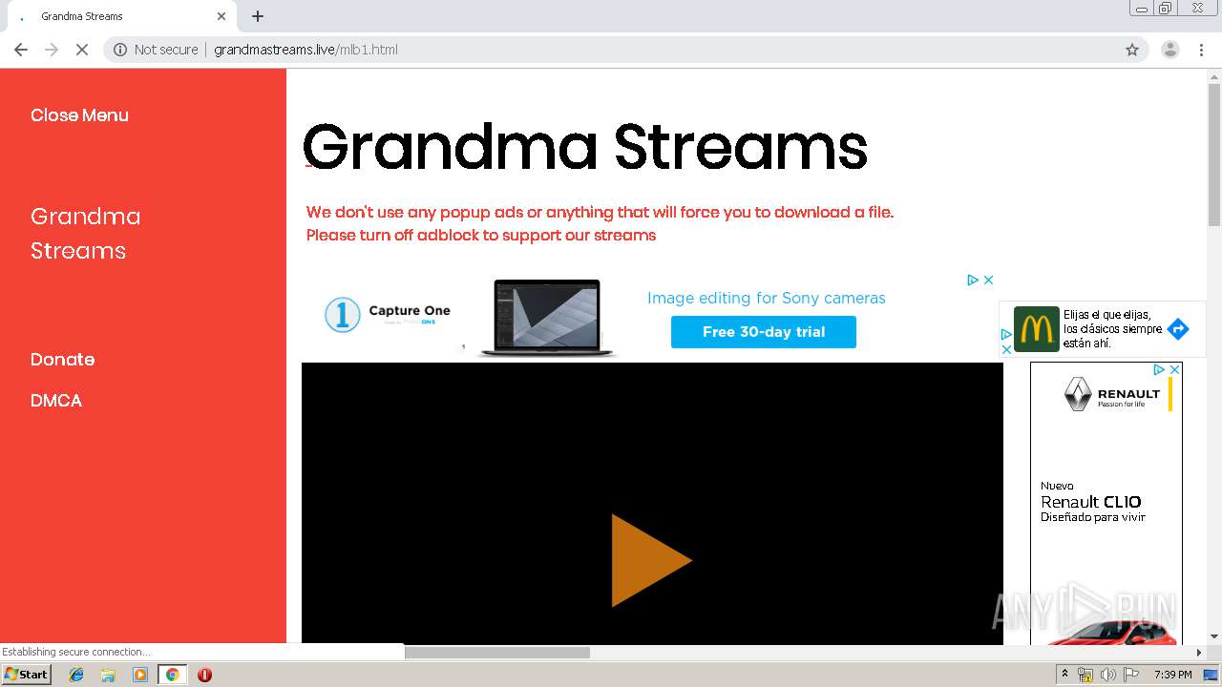Open the site information icon by Not secure
The image size is (1222, 687).
click(120, 50)
